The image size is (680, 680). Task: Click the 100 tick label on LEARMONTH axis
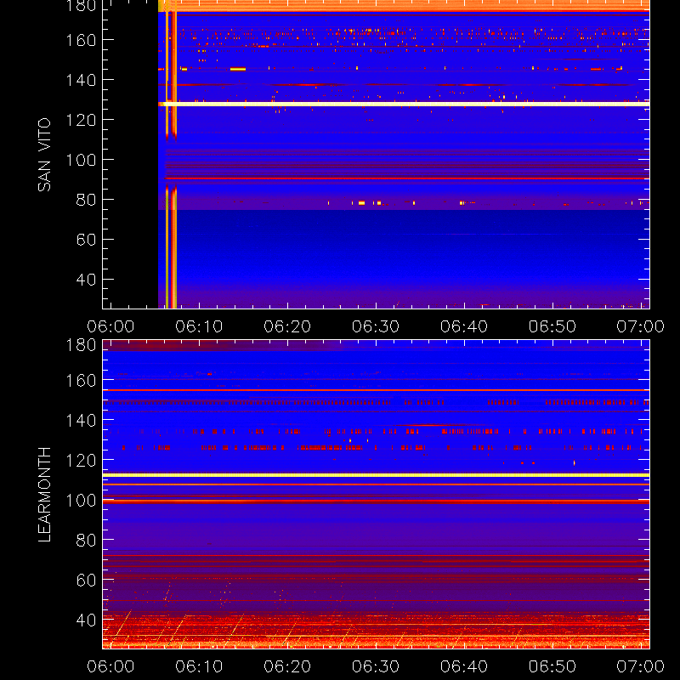81,500
